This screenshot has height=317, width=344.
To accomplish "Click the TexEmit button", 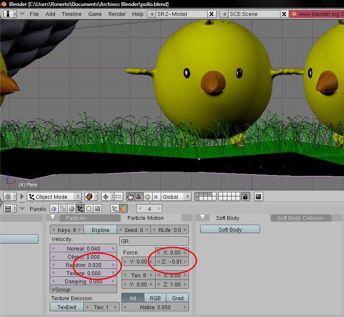I will tap(66, 307).
